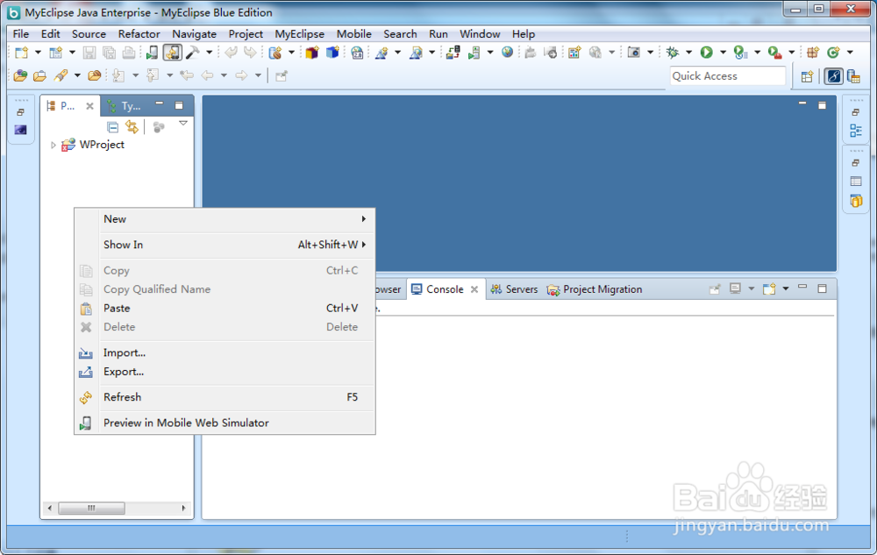Open the File menu
Viewport: 877px width, 555px height.
pyautogui.click(x=21, y=34)
